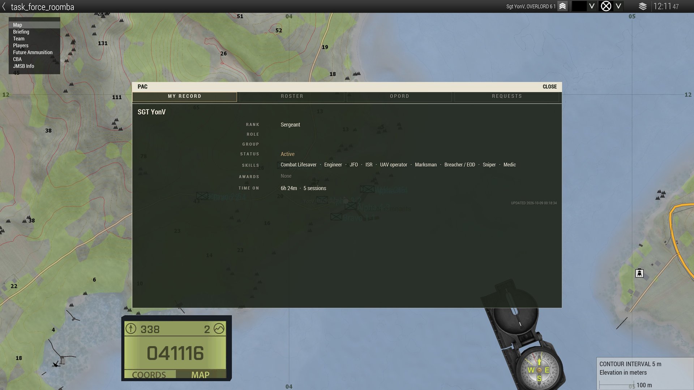The height and width of the screenshot is (390, 694).
Task: Click the Active status value
Action: tap(288, 154)
